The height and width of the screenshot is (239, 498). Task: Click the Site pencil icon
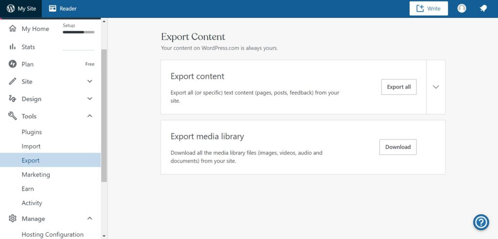[x=12, y=82]
